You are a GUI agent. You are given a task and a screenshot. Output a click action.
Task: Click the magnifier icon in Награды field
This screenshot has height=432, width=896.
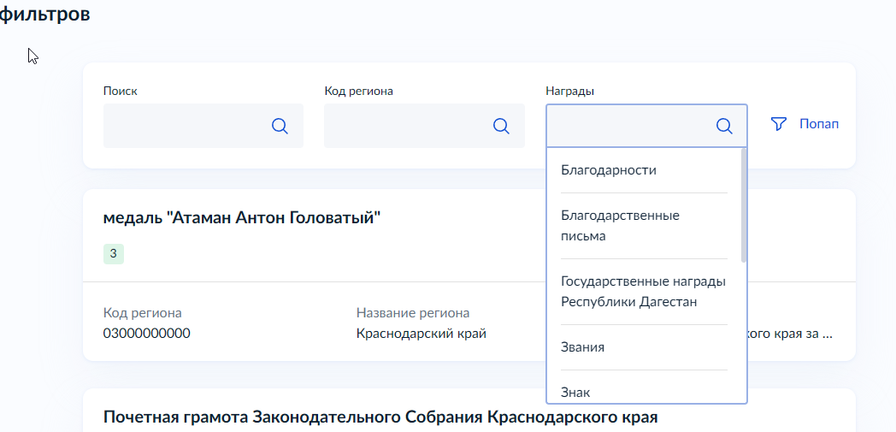click(723, 126)
